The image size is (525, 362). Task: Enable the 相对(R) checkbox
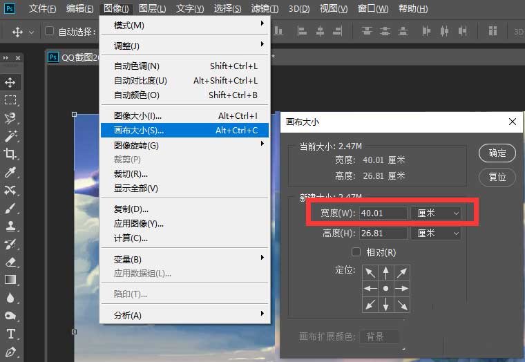356,252
